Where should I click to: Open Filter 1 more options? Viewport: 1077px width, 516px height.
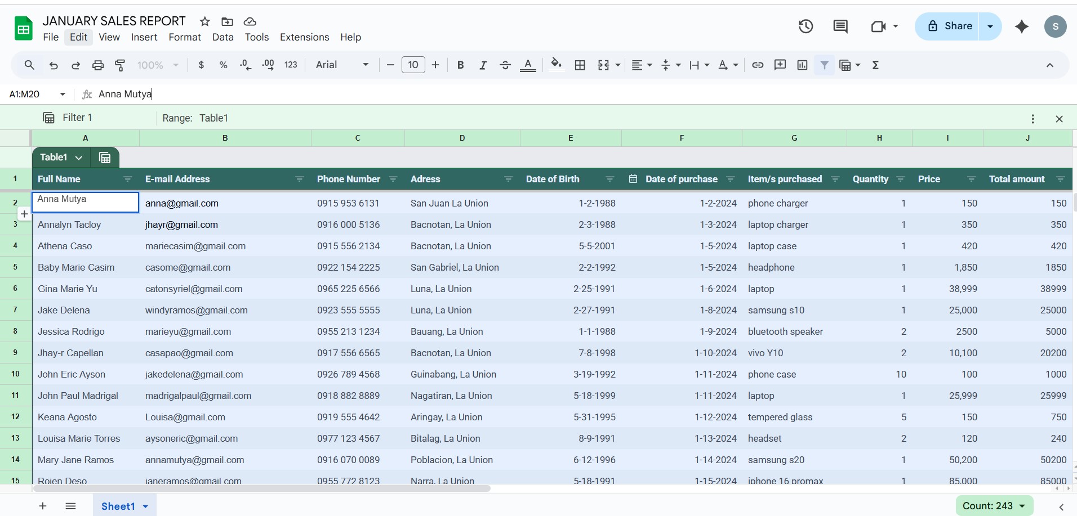coord(1033,119)
